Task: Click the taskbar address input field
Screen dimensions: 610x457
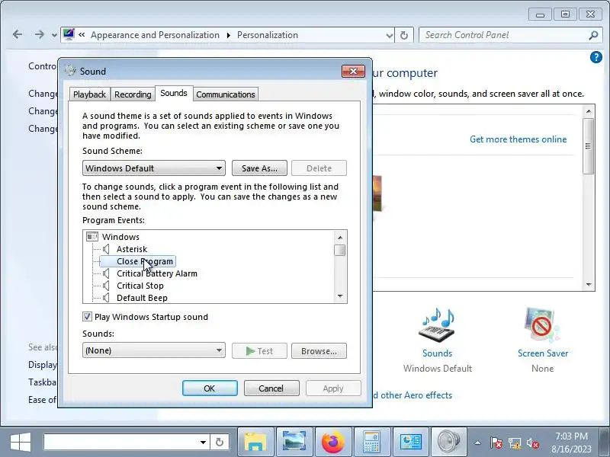Action: point(120,443)
